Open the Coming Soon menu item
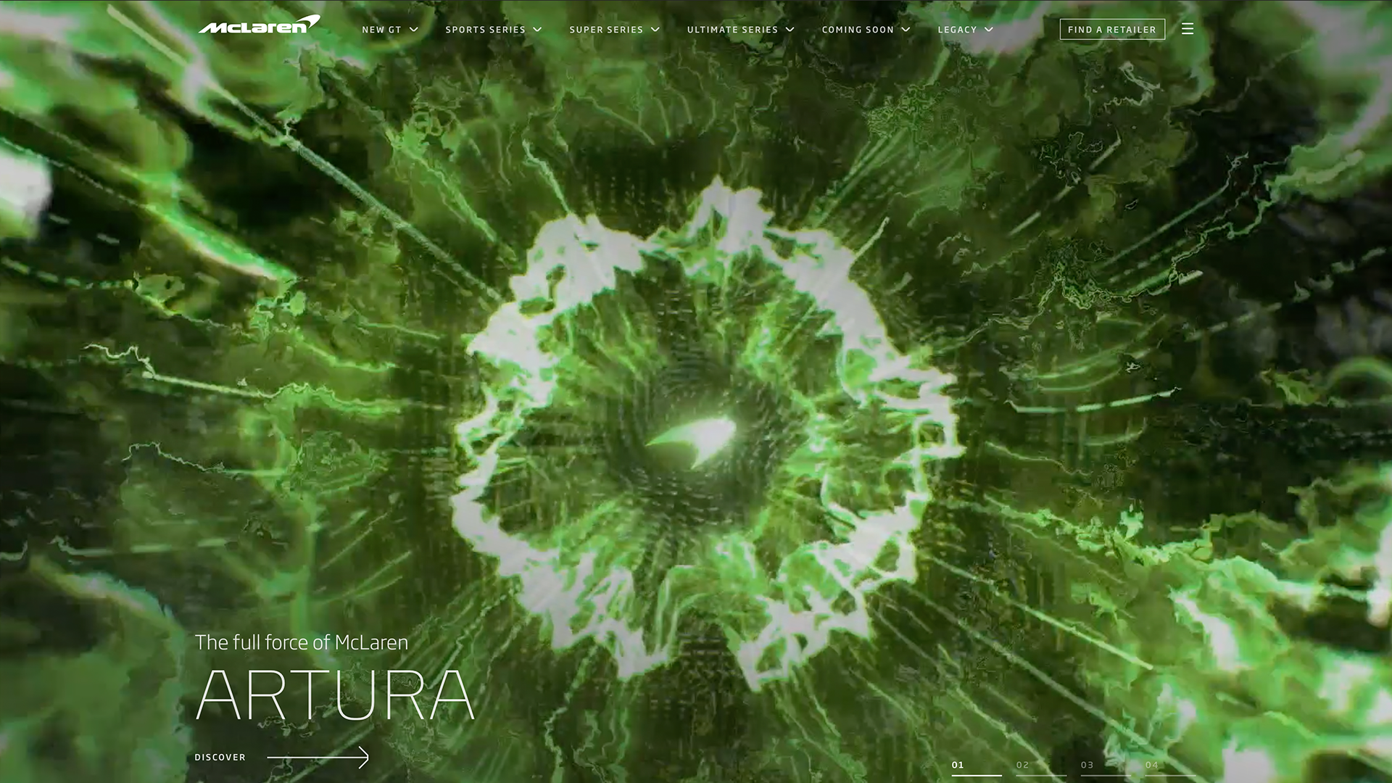 (858, 30)
